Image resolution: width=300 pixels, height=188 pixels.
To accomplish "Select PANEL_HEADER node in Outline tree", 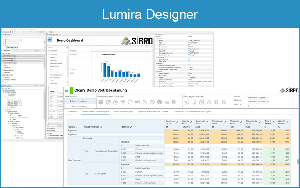I will pos(14,113).
